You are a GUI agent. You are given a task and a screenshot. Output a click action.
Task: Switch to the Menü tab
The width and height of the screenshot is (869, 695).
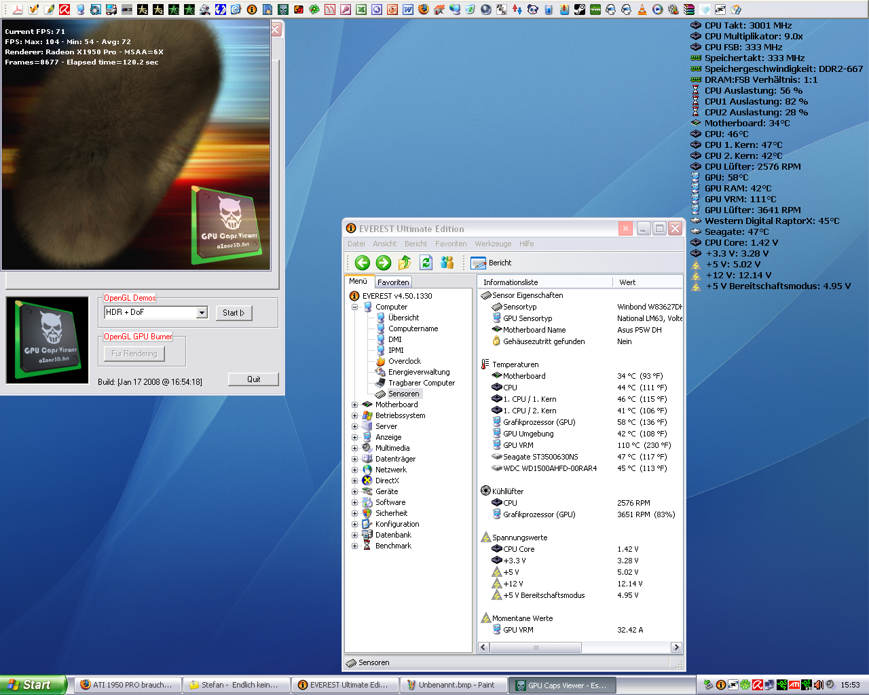[x=358, y=281]
